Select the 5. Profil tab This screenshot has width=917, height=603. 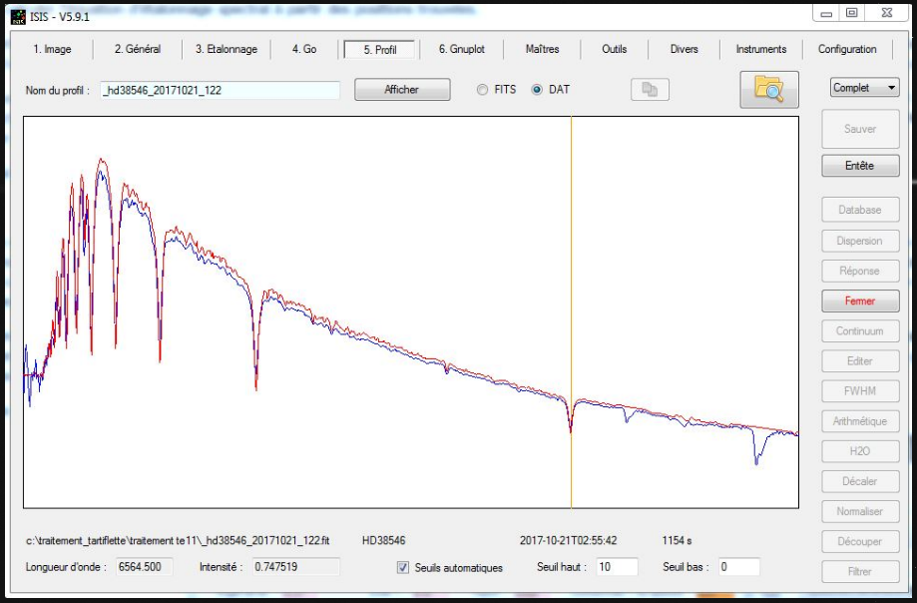click(x=380, y=50)
